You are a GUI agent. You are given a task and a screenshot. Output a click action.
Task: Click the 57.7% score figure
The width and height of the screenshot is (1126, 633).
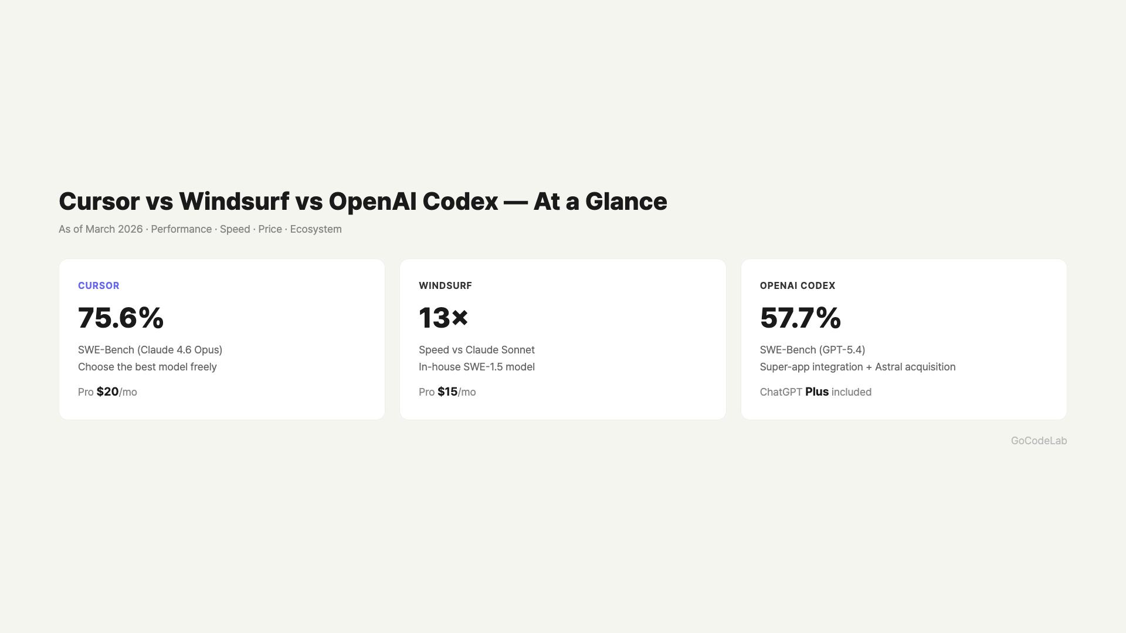pyautogui.click(x=800, y=318)
